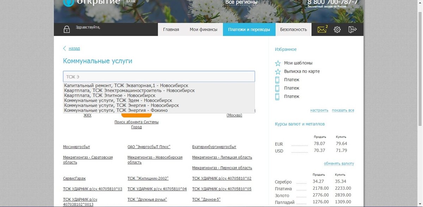Viewport: 423px width, 207px height.
Task: Click the star icon next to Мои шаблоны
Action: pos(278,63)
